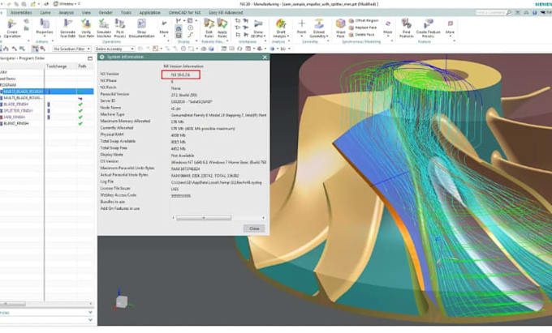Screen dimensions: 552x333
Task: Launch Simulate Machine from the ribbon
Action: pyautogui.click(x=104, y=28)
